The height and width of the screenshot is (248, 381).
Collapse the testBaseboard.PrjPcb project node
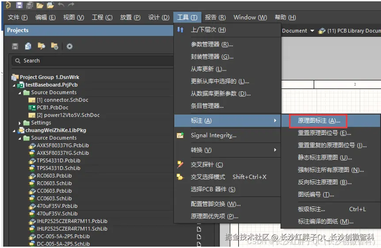pos(14,86)
